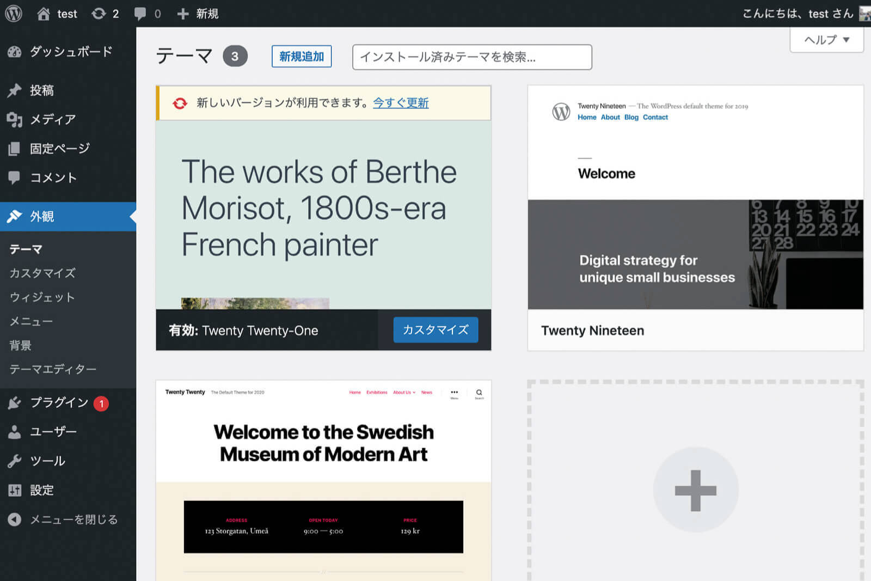Click the Twenty Nineteen theme name
The width and height of the screenshot is (871, 581).
coord(593,331)
